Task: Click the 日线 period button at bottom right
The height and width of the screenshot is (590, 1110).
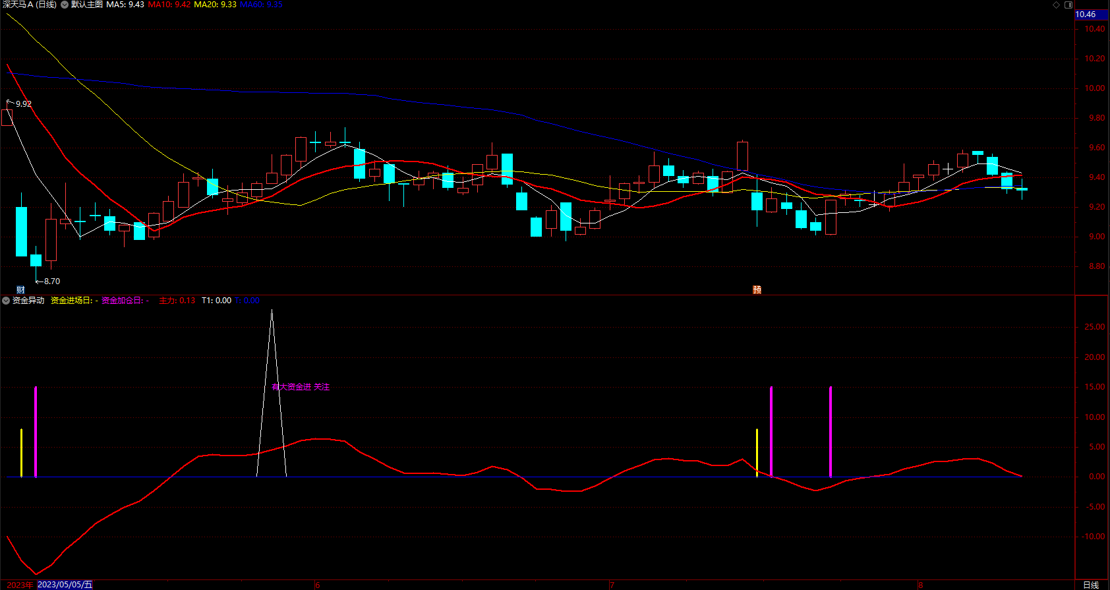Action: point(1091,585)
